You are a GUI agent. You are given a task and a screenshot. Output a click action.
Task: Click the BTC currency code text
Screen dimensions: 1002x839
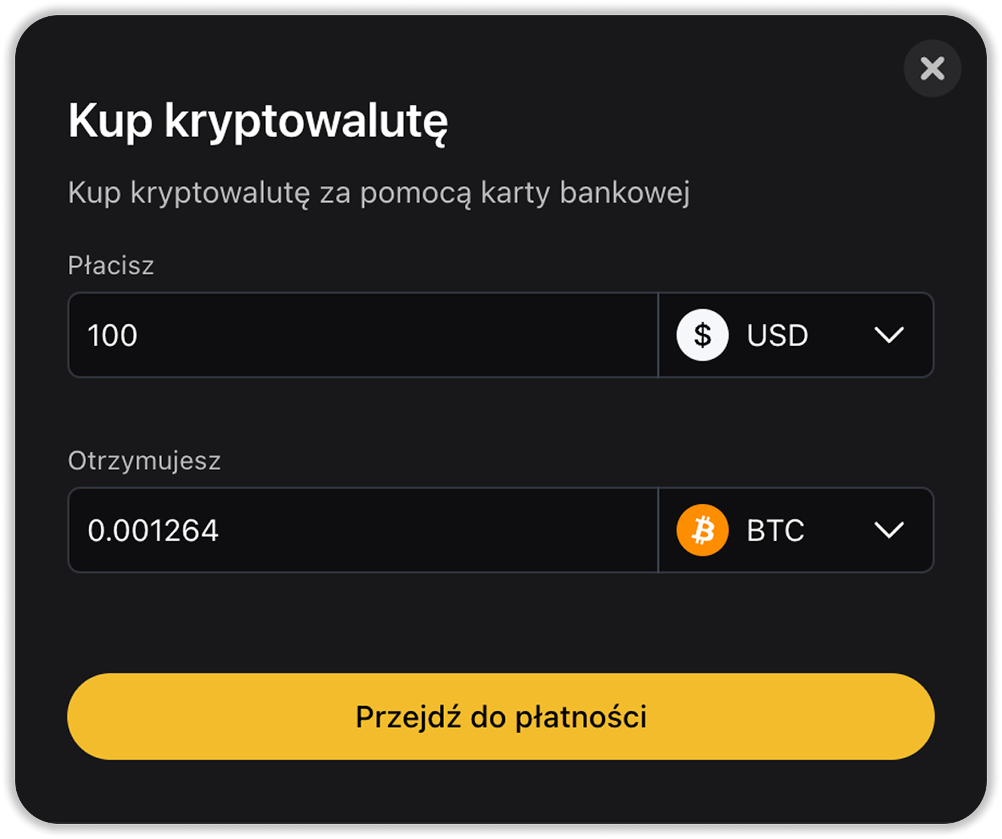pyautogui.click(x=775, y=531)
